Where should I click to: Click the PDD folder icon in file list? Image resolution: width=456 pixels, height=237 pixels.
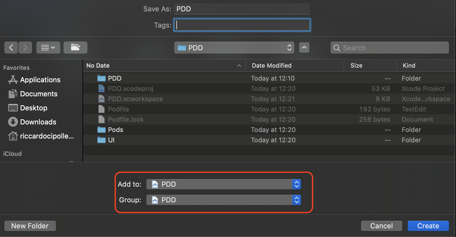click(x=102, y=78)
